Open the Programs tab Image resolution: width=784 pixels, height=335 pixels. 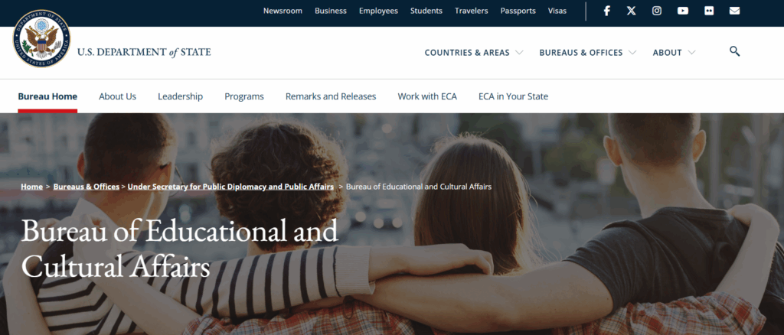point(244,96)
